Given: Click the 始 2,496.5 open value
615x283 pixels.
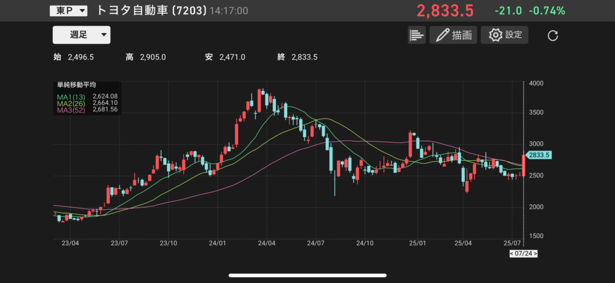Looking at the screenshot, I should pyautogui.click(x=74, y=58).
